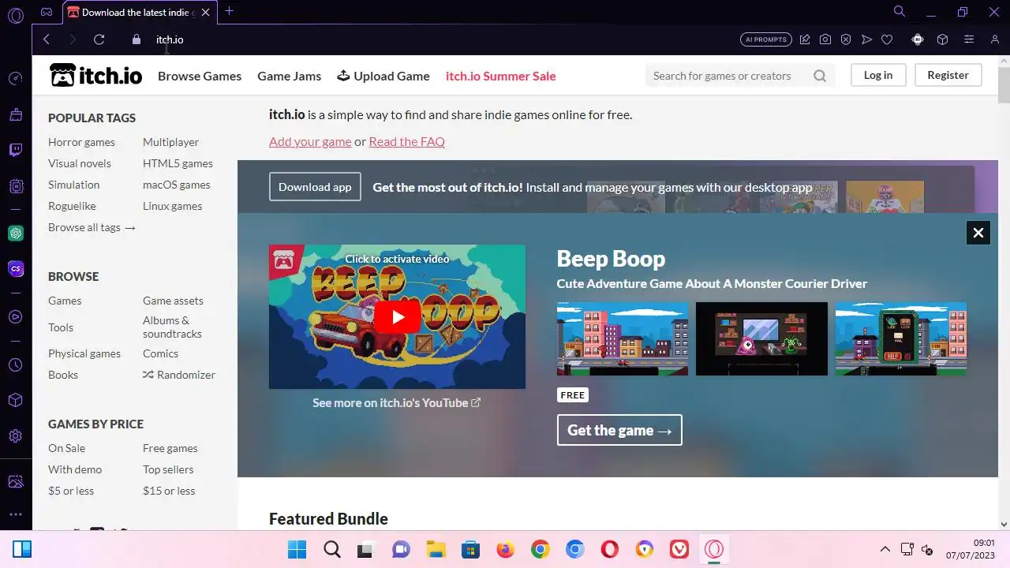1010x568 pixels.
Task: Open Browse all tags link
Action: pyautogui.click(x=92, y=227)
